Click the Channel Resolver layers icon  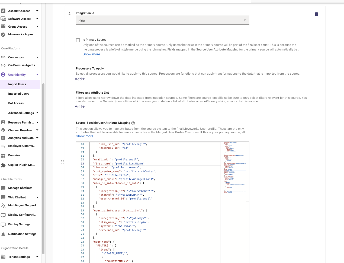[x=3, y=130]
